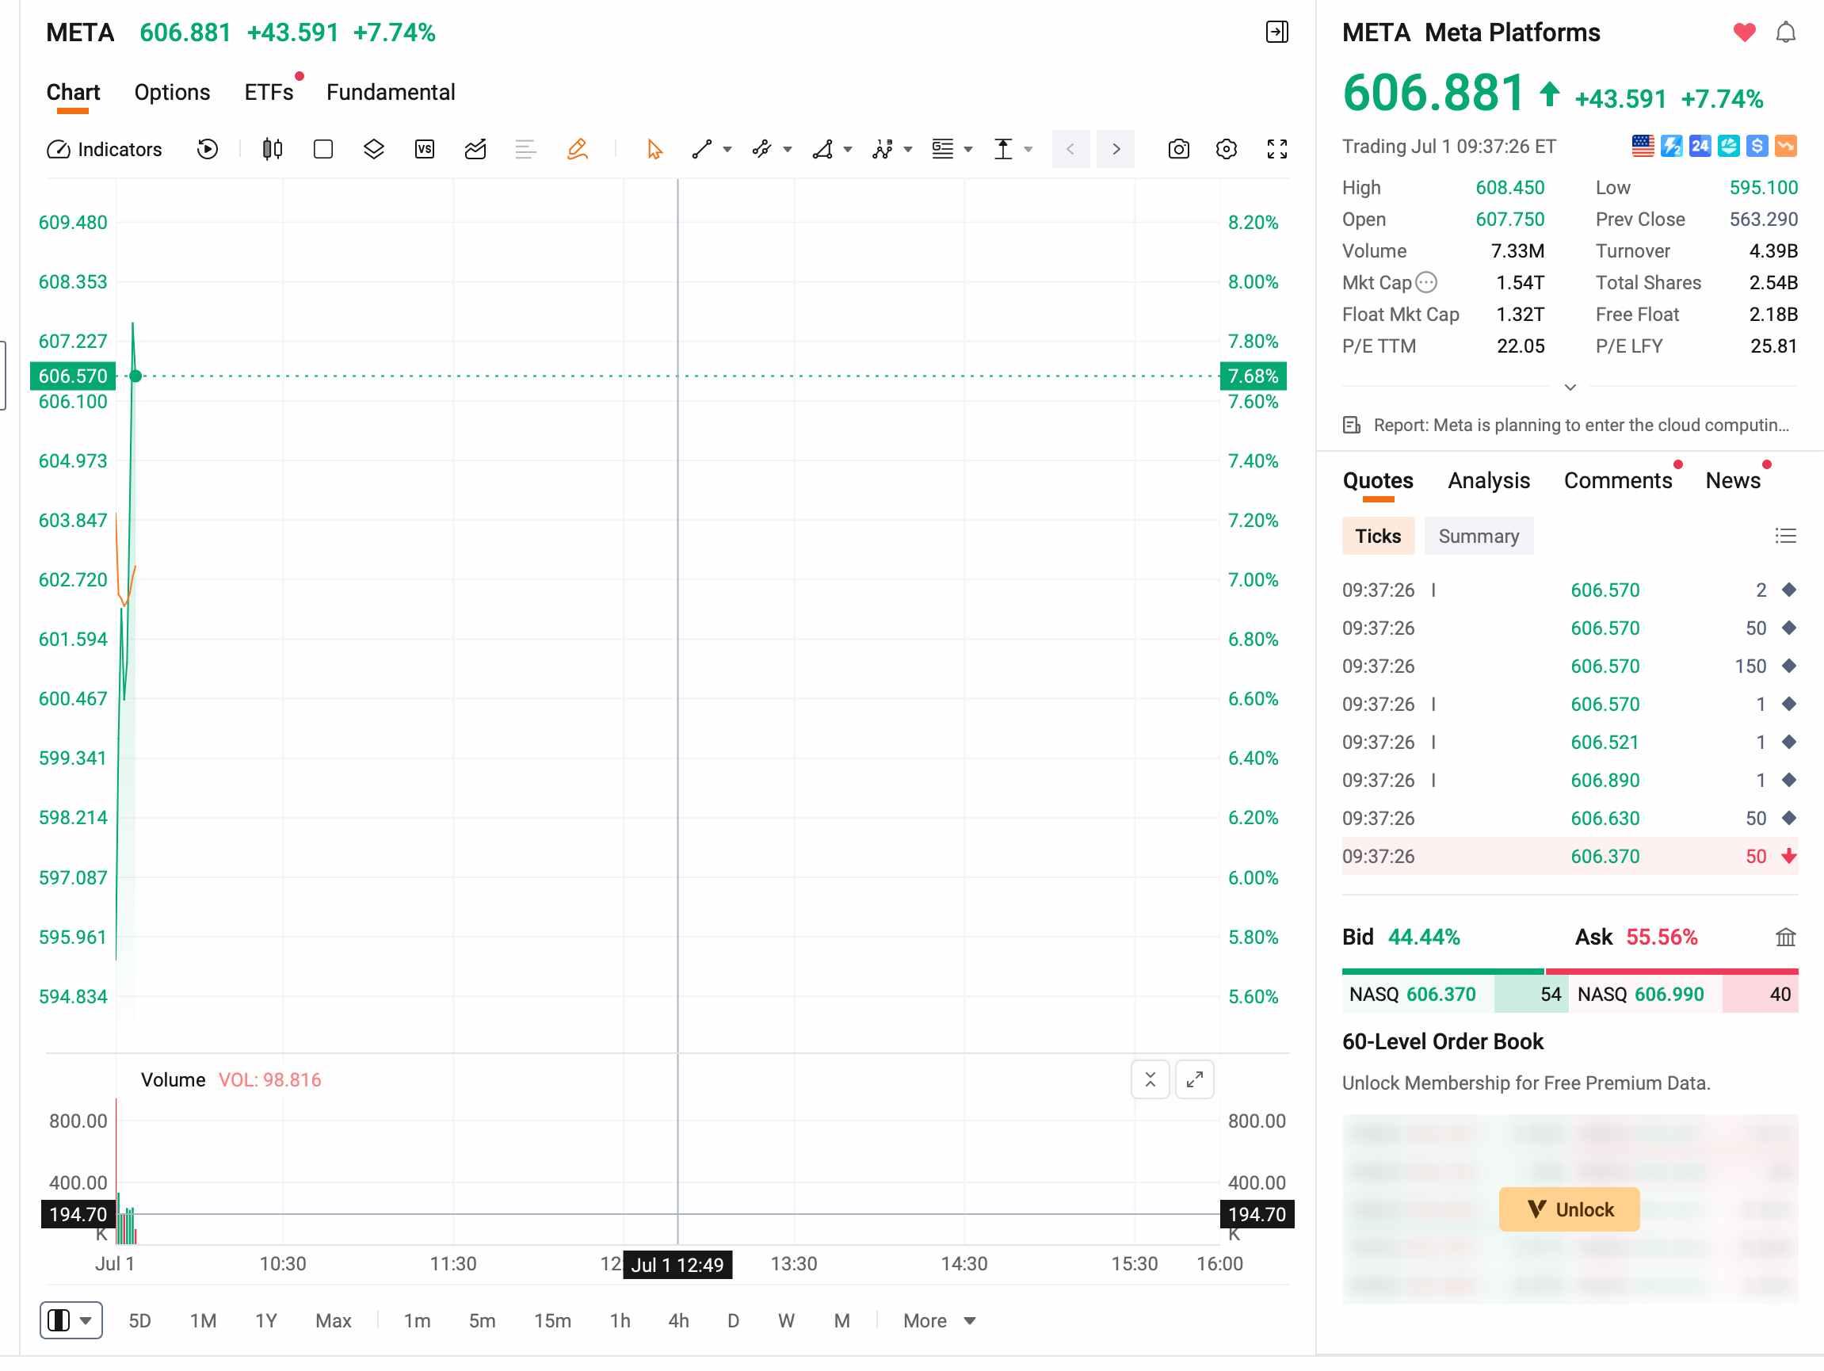The height and width of the screenshot is (1371, 1824).
Task: Expand more stock details chevron
Action: click(x=1570, y=387)
